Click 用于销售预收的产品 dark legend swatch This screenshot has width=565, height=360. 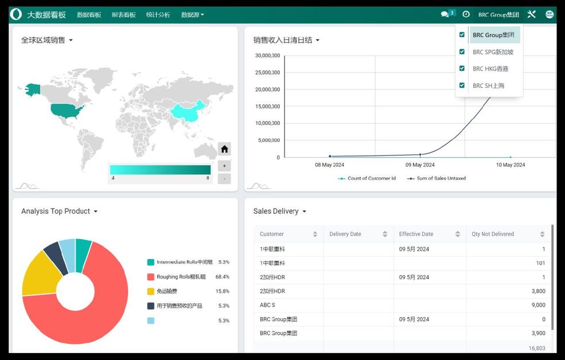pos(151,306)
